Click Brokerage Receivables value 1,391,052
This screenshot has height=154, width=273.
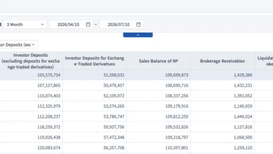243,96
